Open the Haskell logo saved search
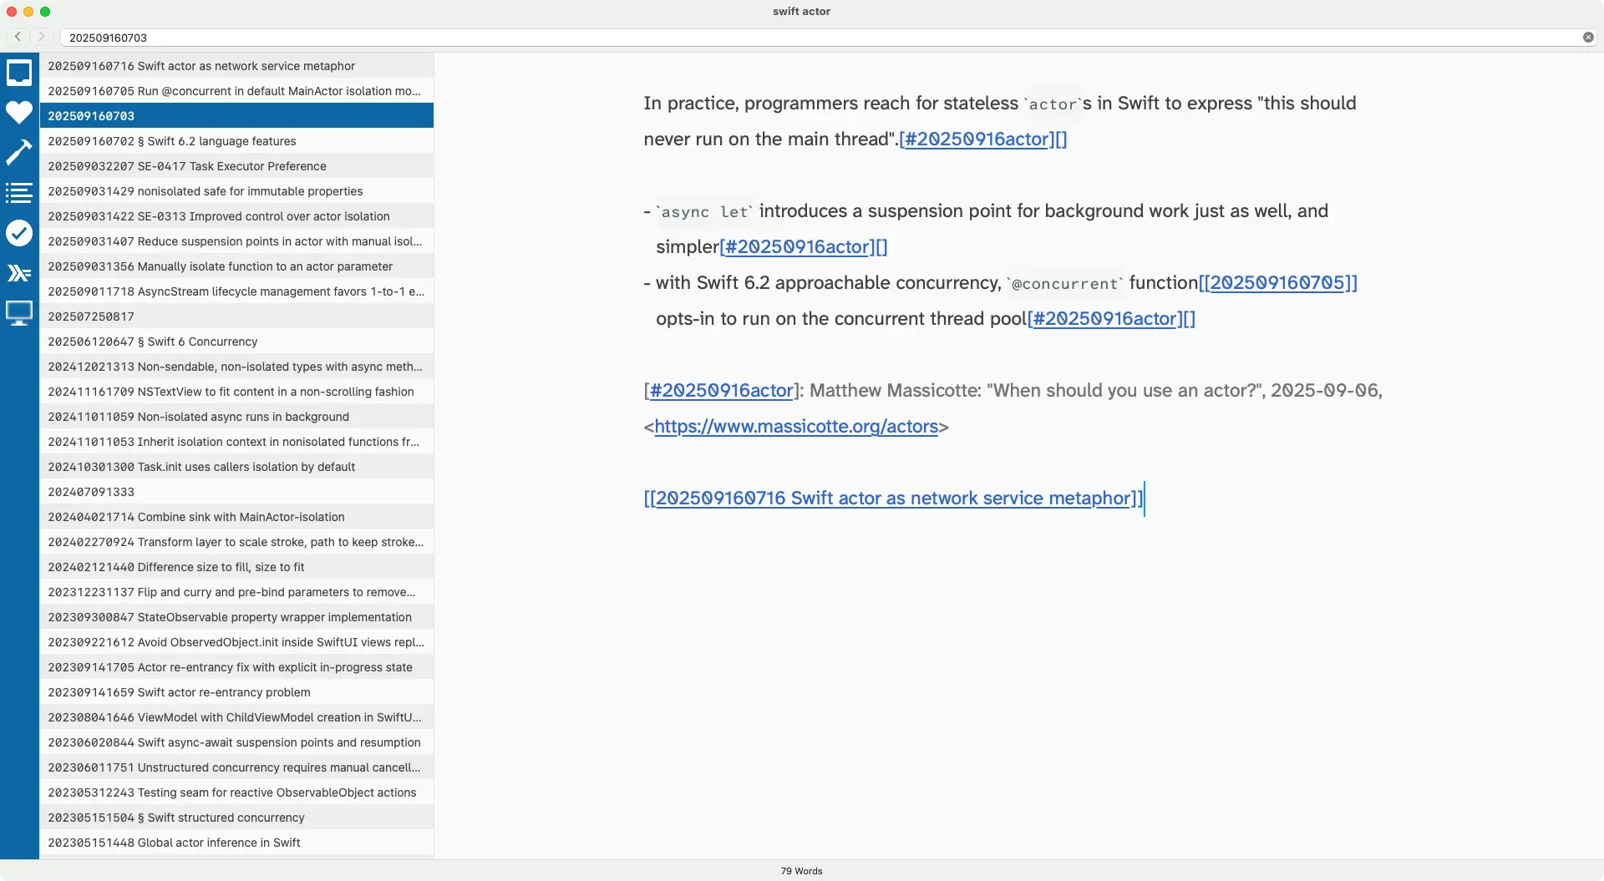The image size is (1604, 881). point(19,273)
